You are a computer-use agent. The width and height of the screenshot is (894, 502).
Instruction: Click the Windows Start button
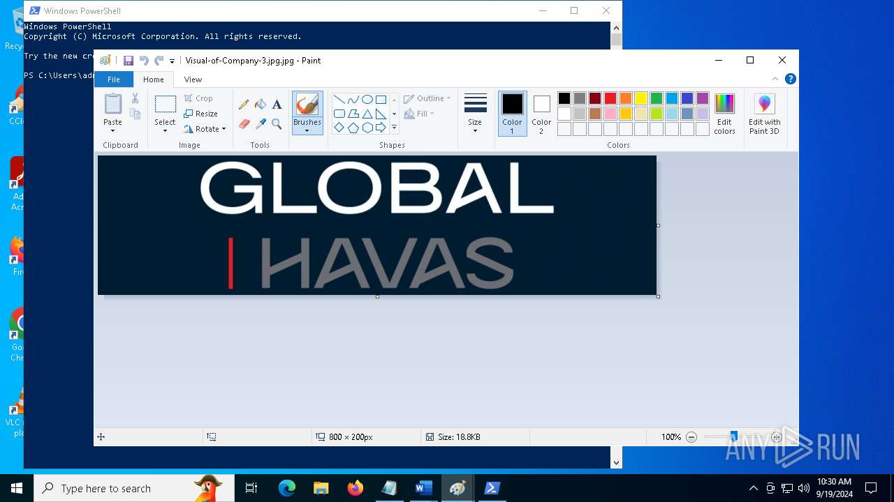tap(17, 488)
